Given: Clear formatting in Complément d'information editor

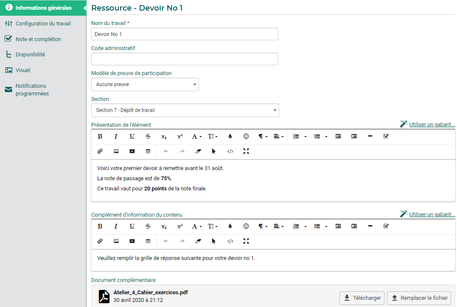Looking at the screenshot, I should point(198,241).
